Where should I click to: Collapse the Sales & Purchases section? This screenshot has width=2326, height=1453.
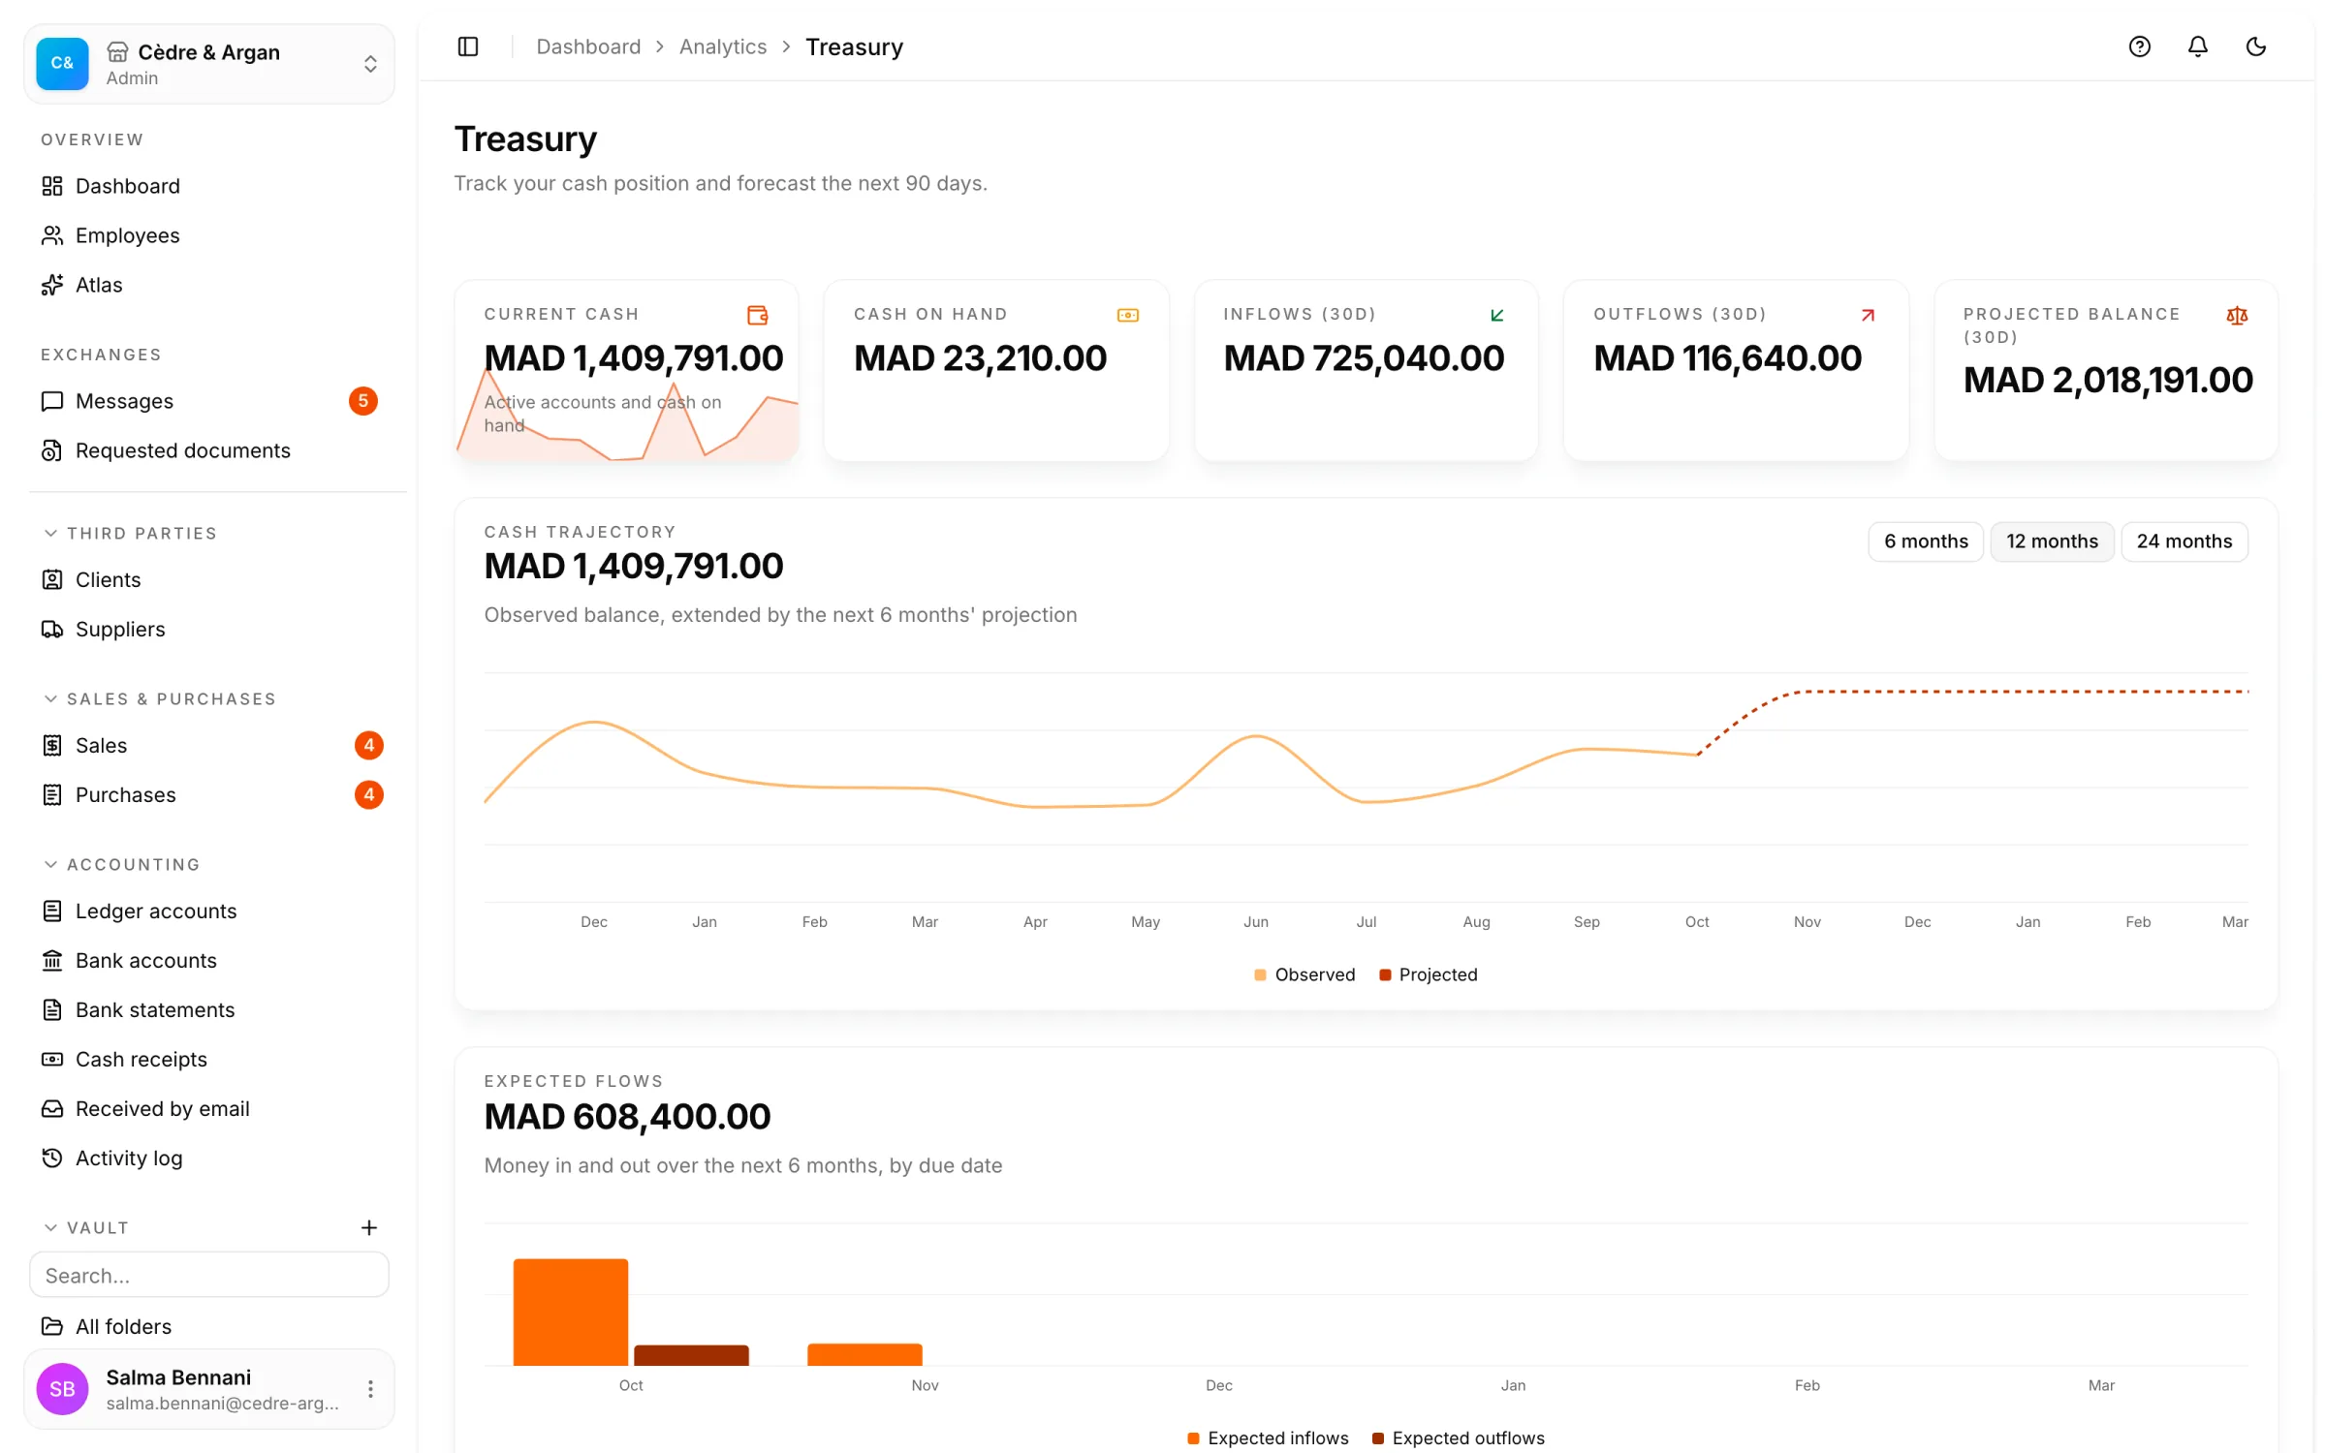(160, 699)
